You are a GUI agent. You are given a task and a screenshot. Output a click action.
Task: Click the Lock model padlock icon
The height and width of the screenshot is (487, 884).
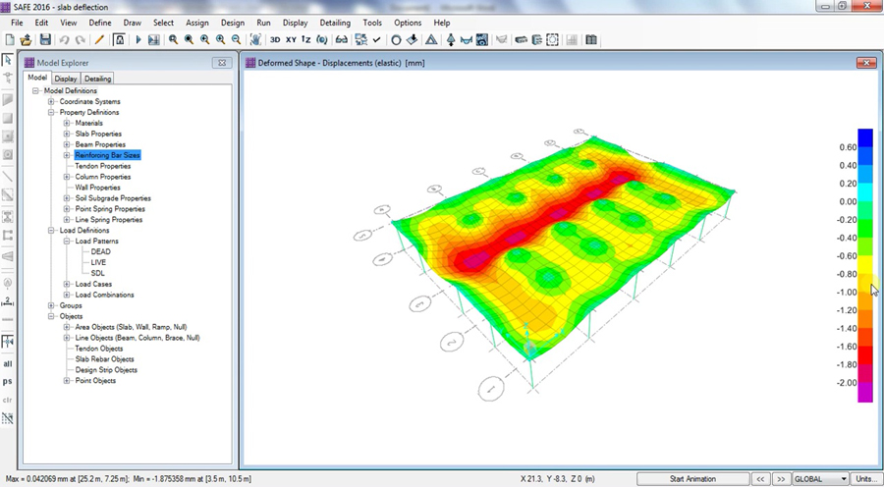coord(119,40)
